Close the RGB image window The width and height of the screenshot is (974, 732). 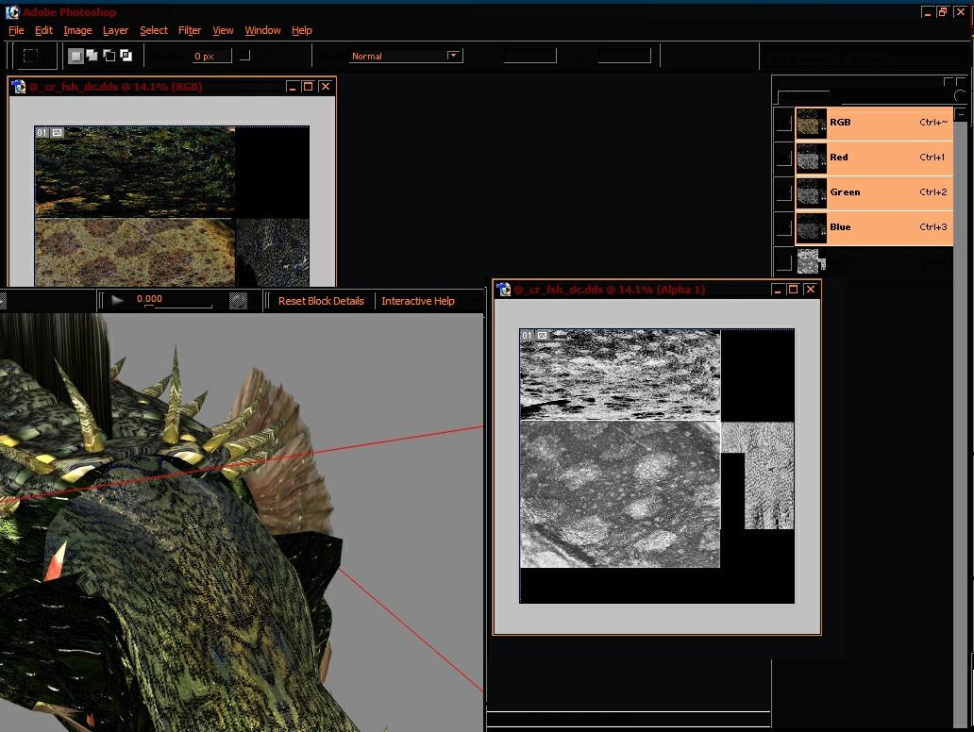click(325, 87)
